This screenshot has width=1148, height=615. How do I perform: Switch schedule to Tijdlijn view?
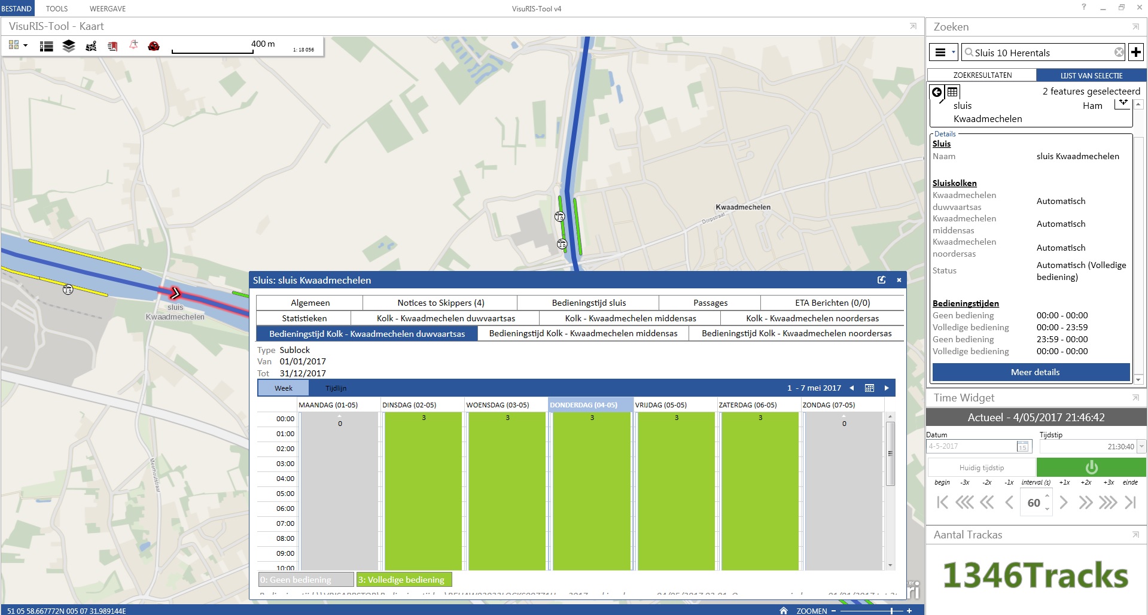pos(336,388)
